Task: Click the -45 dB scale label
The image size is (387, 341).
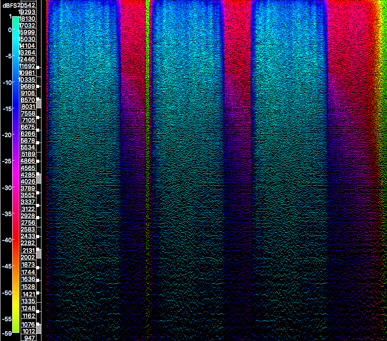Action: click(7, 266)
